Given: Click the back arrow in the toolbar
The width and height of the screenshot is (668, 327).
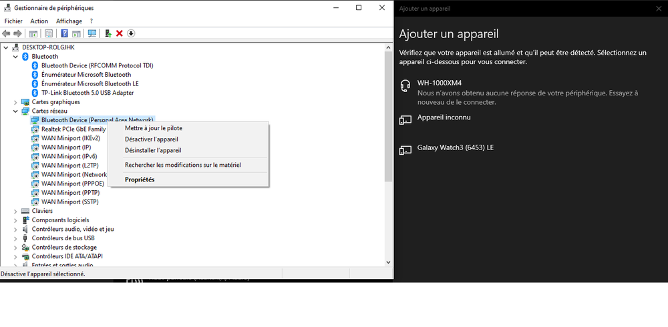Looking at the screenshot, I should (6, 33).
